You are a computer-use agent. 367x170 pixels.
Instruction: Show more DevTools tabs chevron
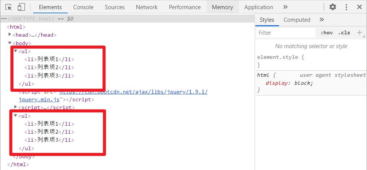(x=285, y=7)
